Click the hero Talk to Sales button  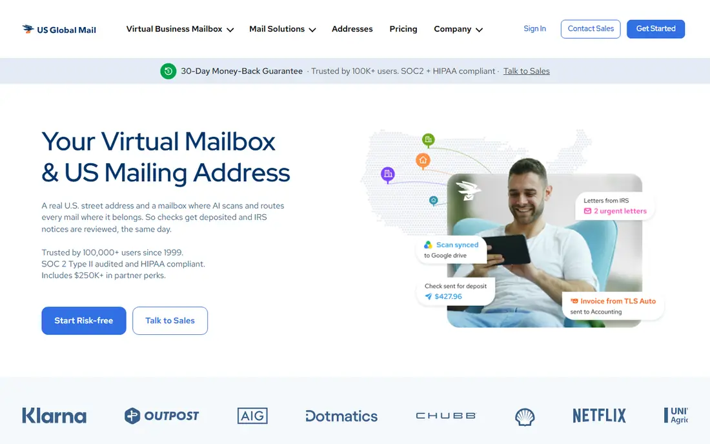tap(170, 321)
